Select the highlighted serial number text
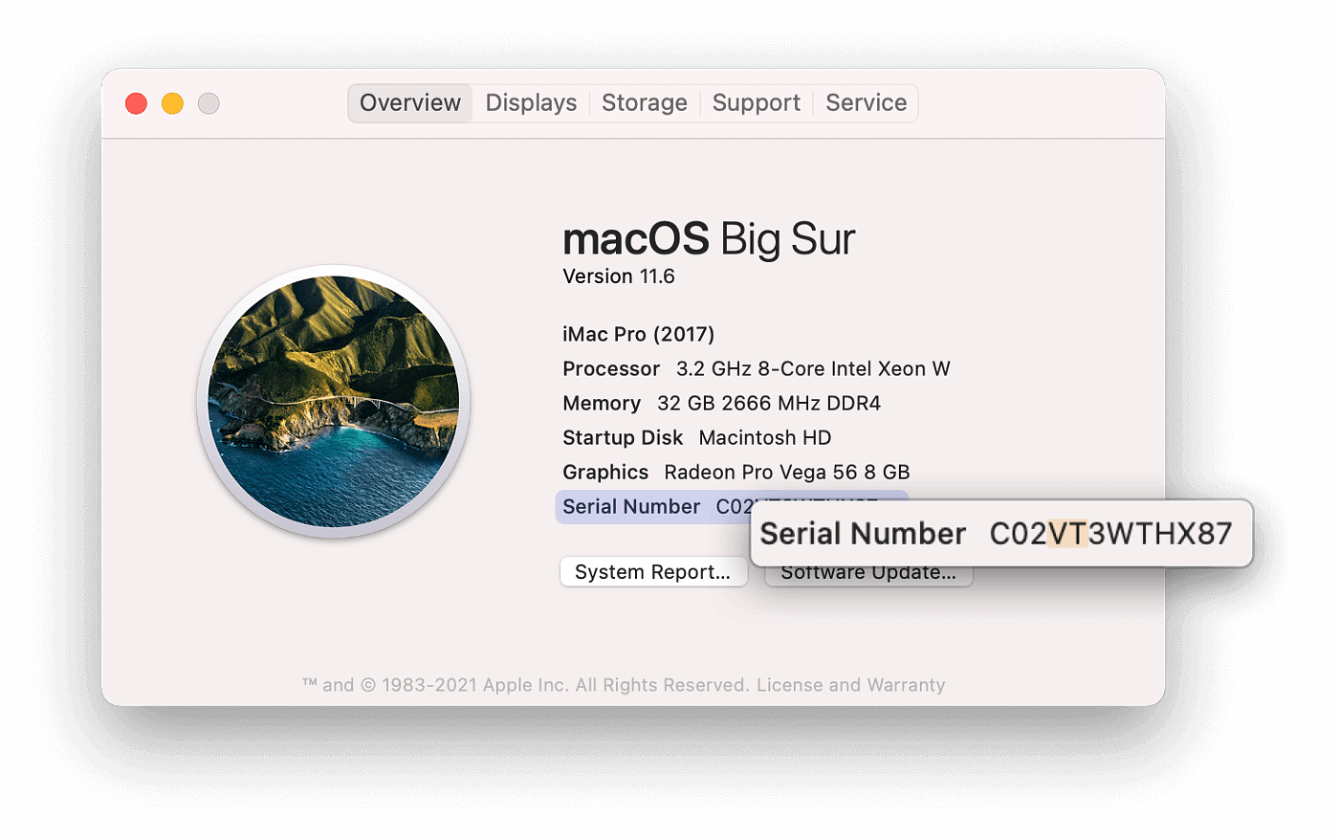1339x840 pixels. tap(732, 506)
